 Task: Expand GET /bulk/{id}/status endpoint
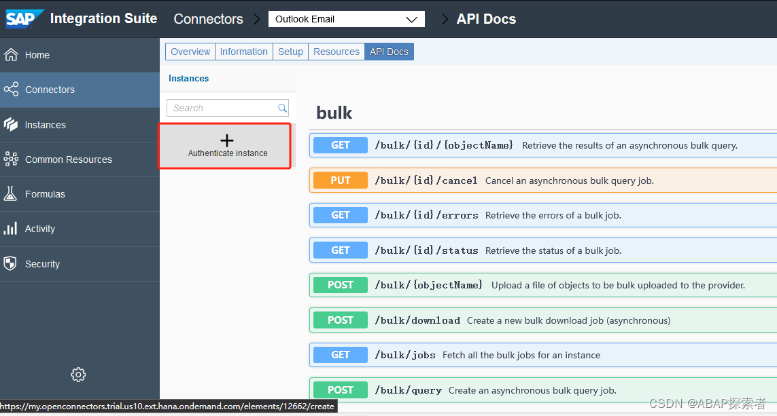[x=543, y=250]
